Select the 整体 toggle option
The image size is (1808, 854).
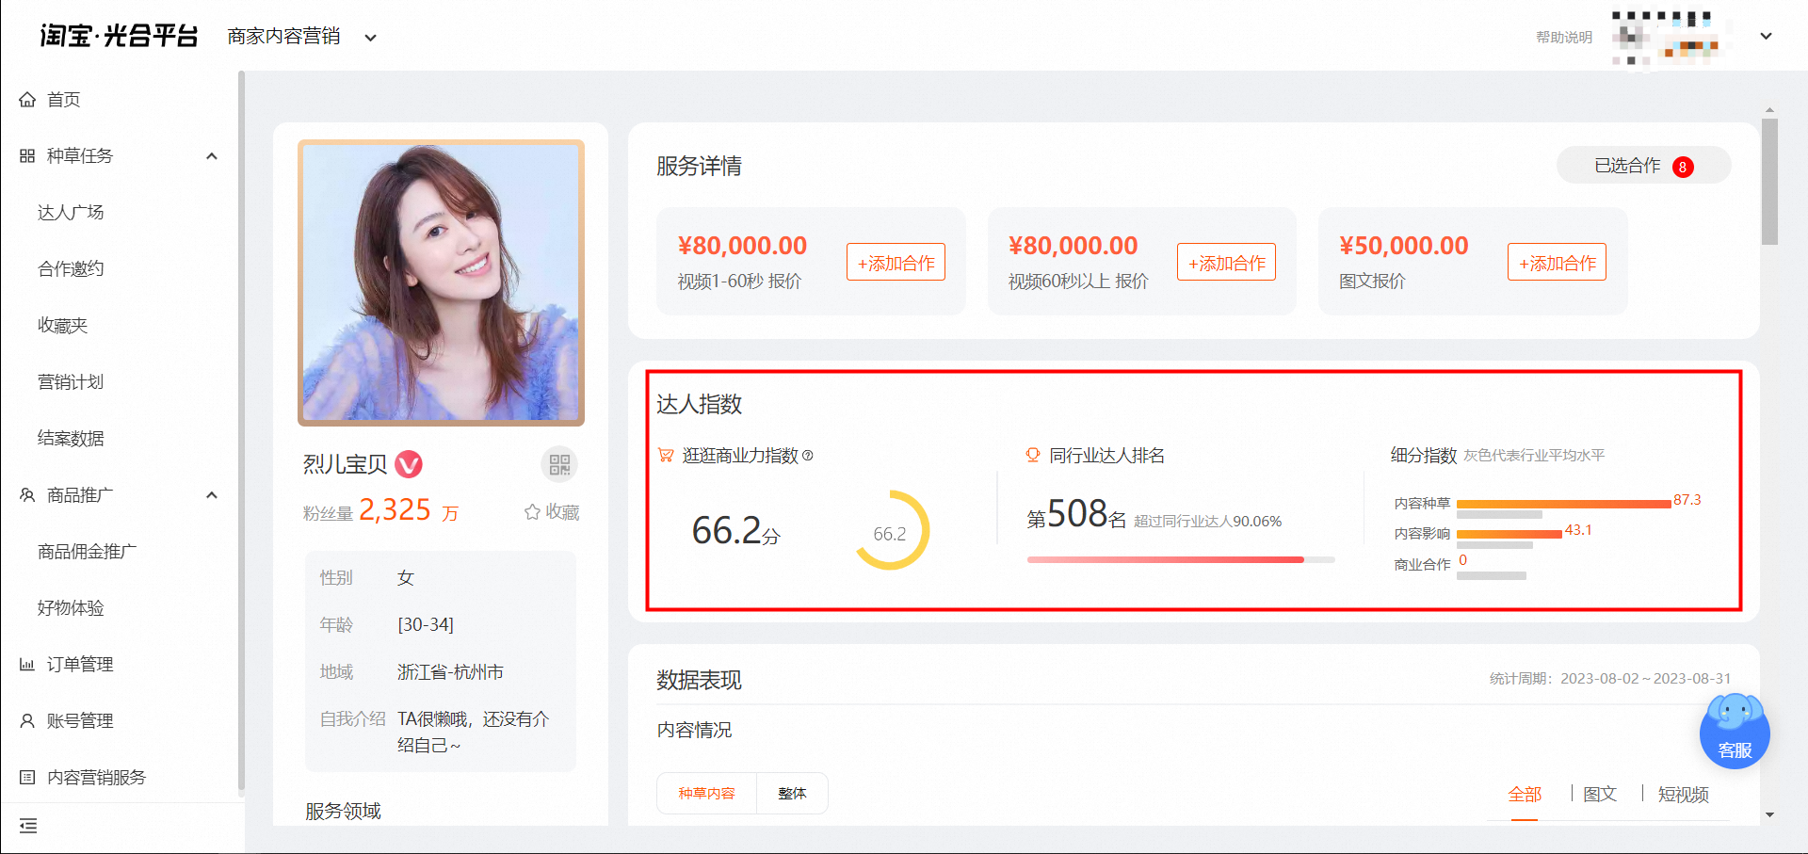792,794
